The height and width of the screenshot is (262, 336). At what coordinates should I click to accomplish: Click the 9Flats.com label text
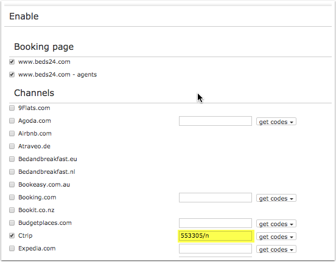34,108
